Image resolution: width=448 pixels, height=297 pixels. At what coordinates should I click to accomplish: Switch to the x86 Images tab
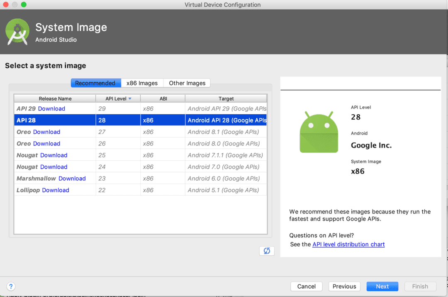click(x=142, y=83)
